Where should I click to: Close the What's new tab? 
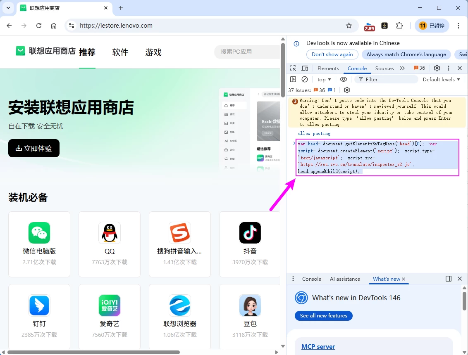(x=404, y=279)
